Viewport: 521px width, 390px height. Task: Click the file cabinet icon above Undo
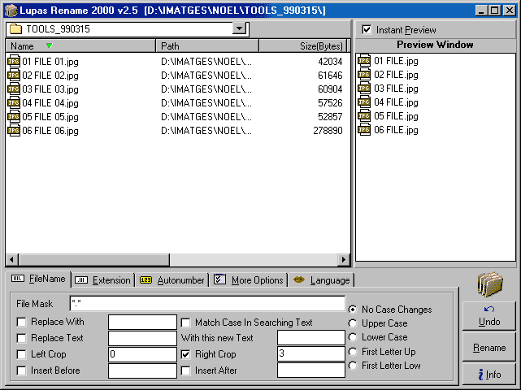(x=489, y=285)
